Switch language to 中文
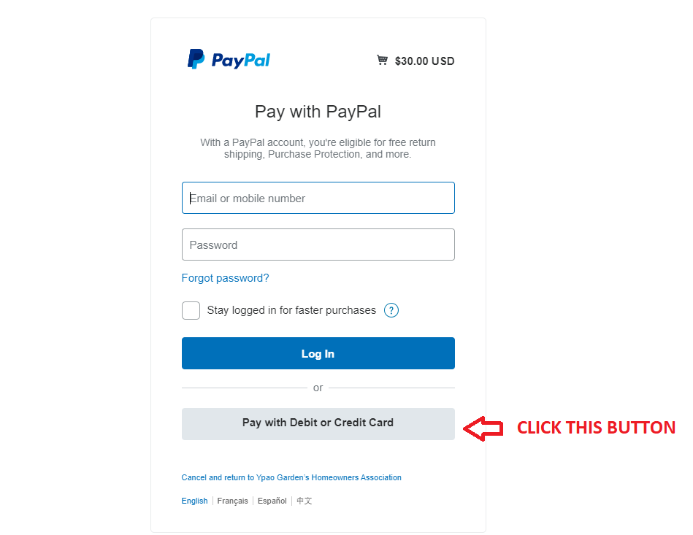Image resolution: width=693 pixels, height=535 pixels. pos(304,501)
